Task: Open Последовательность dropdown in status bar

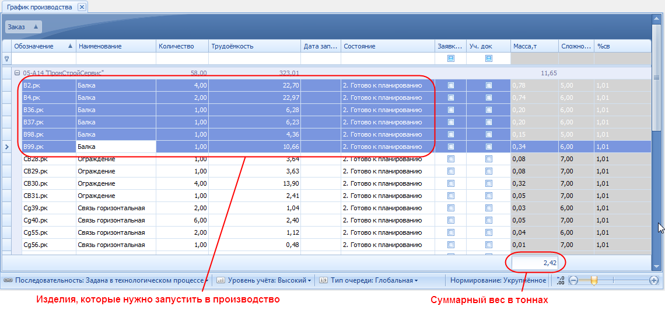Action: [111, 280]
